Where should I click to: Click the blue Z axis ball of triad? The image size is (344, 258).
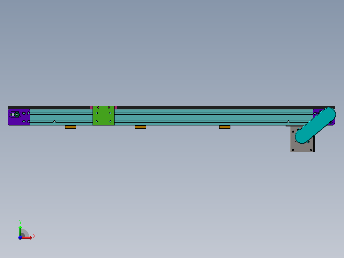pos(20,238)
